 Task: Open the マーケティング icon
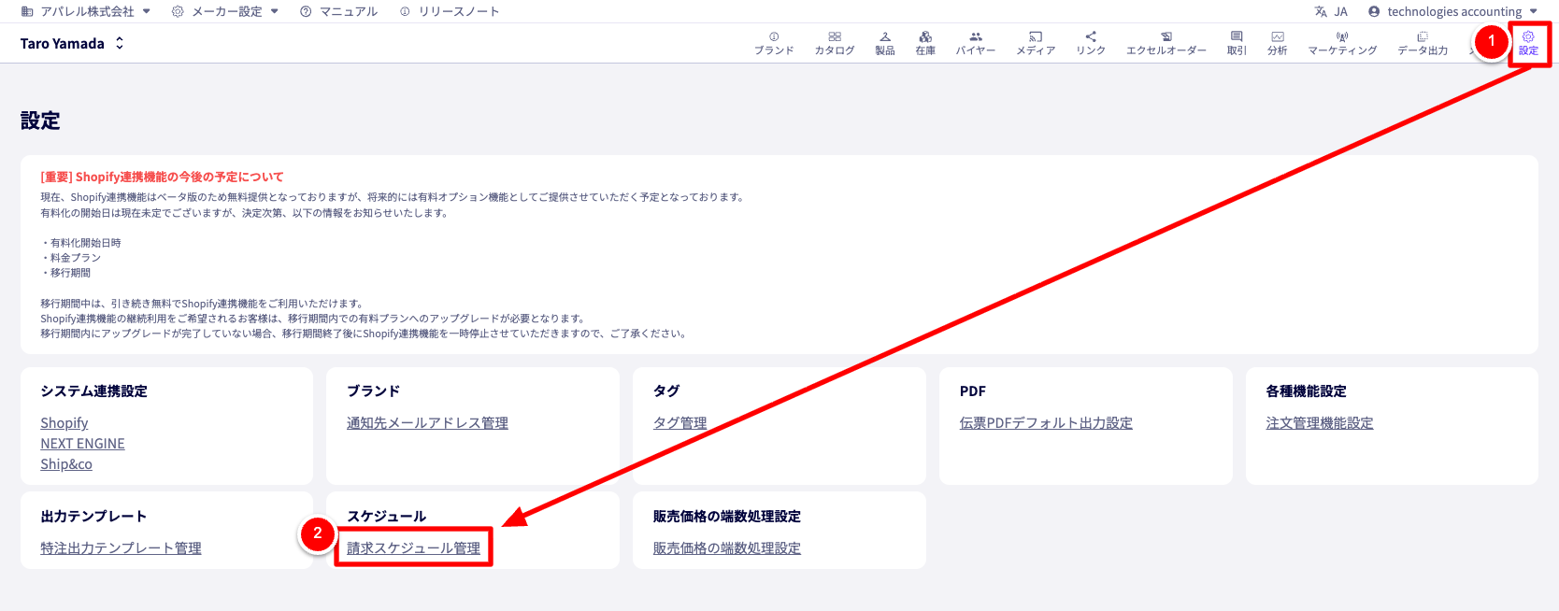point(1342,43)
